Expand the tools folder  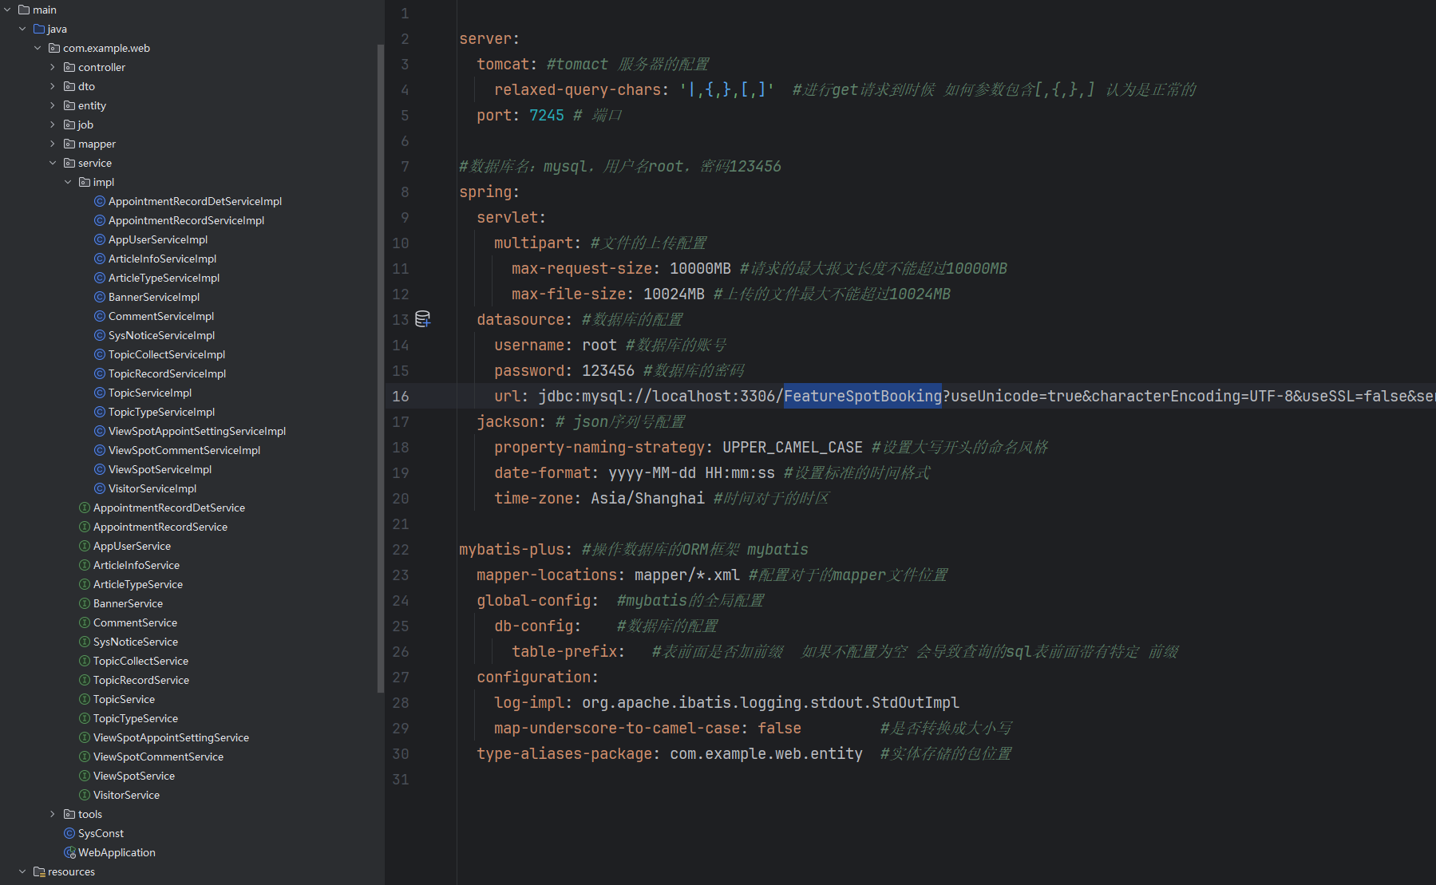53,814
